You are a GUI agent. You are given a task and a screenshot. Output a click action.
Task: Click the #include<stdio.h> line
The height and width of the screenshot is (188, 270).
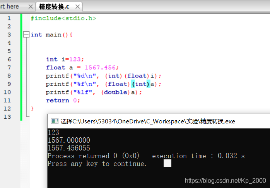pos(63,18)
